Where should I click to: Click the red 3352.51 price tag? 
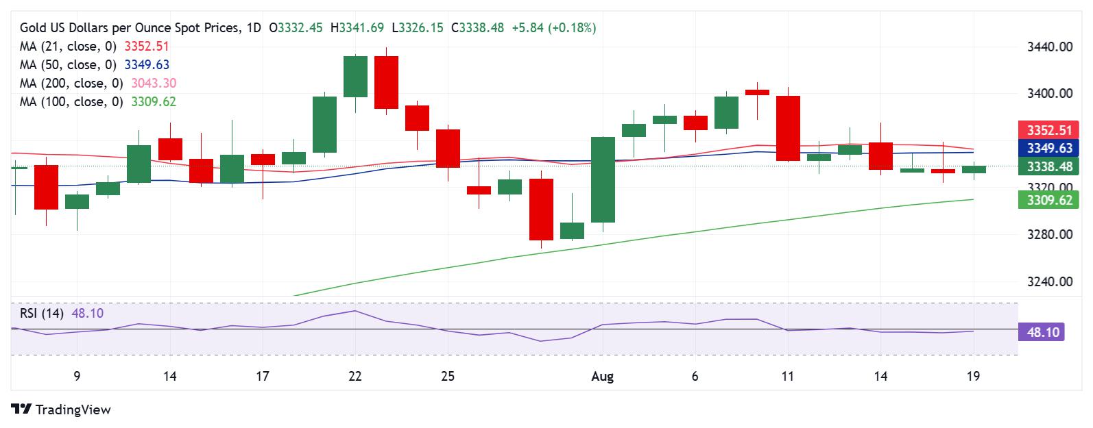tap(1050, 130)
